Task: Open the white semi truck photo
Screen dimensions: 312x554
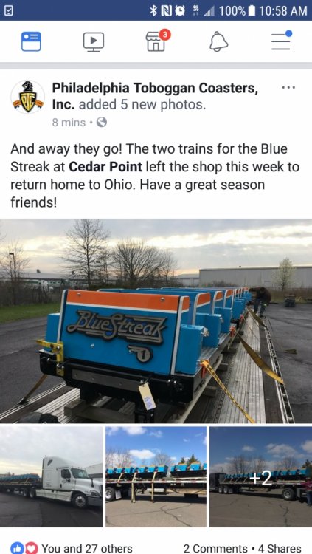Action: pyautogui.click(x=51, y=476)
